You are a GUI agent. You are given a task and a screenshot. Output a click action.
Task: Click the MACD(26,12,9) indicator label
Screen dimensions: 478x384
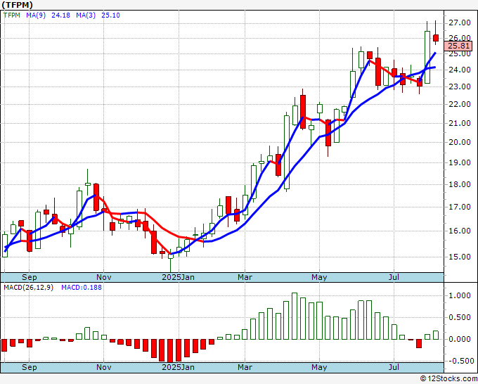pyautogui.click(x=28, y=288)
